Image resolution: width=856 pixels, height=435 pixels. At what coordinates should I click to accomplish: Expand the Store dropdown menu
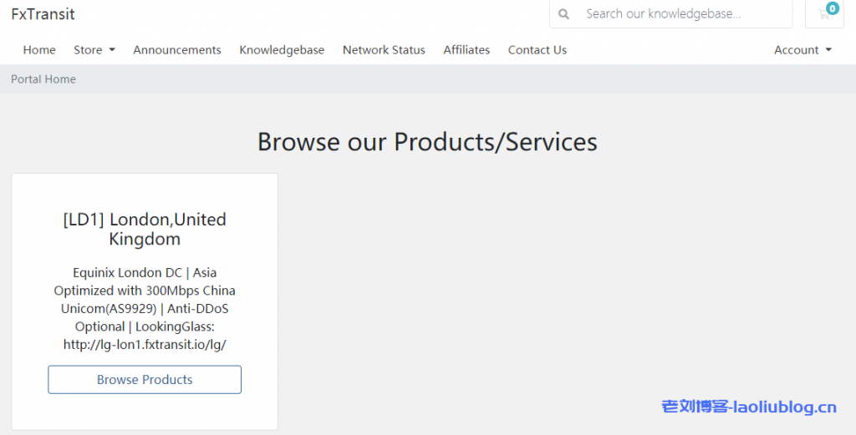(x=94, y=50)
